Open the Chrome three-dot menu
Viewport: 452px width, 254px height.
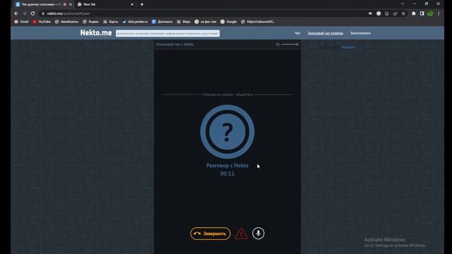click(439, 13)
